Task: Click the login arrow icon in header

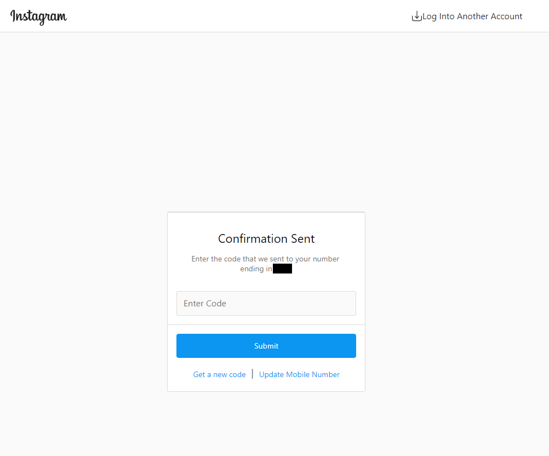Action: [x=416, y=16]
